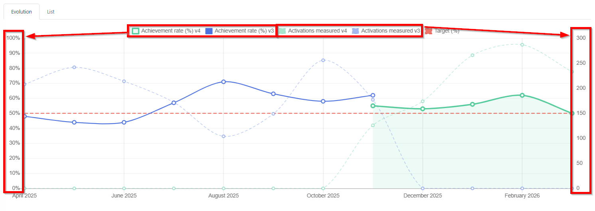The height and width of the screenshot is (211, 595).
Task: Select the first point of the solid green line
Action: 373,106
